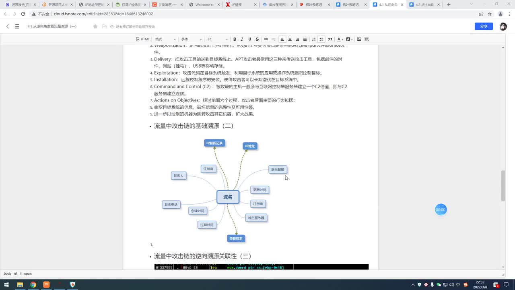
Task: Click the page vertical scrollbar thumb
Action: coord(503,186)
